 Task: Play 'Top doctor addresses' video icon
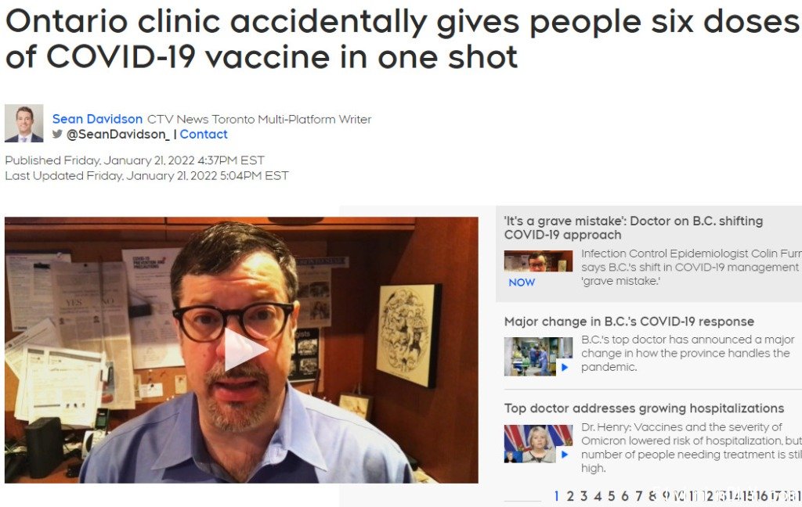click(x=565, y=454)
